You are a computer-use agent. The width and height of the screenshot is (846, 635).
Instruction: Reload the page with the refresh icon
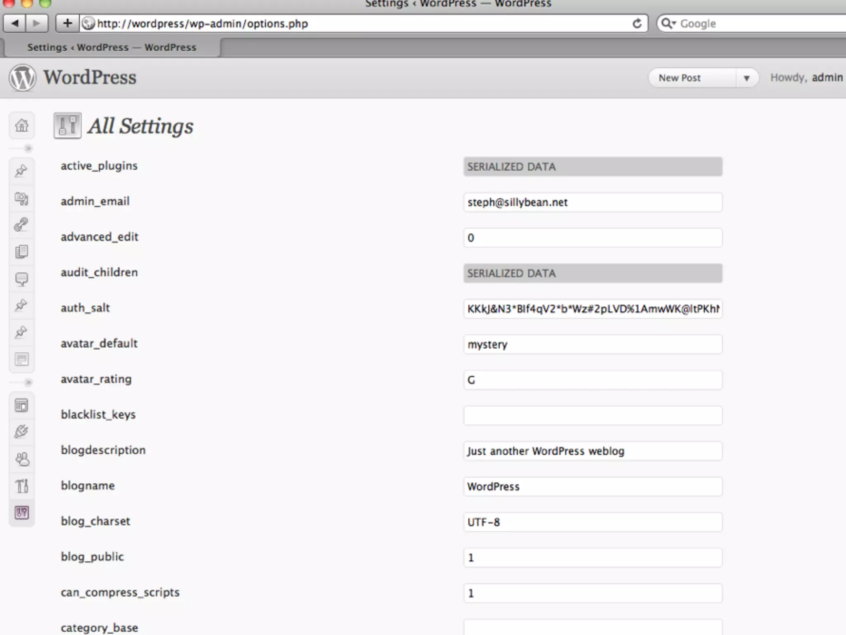[x=637, y=24]
